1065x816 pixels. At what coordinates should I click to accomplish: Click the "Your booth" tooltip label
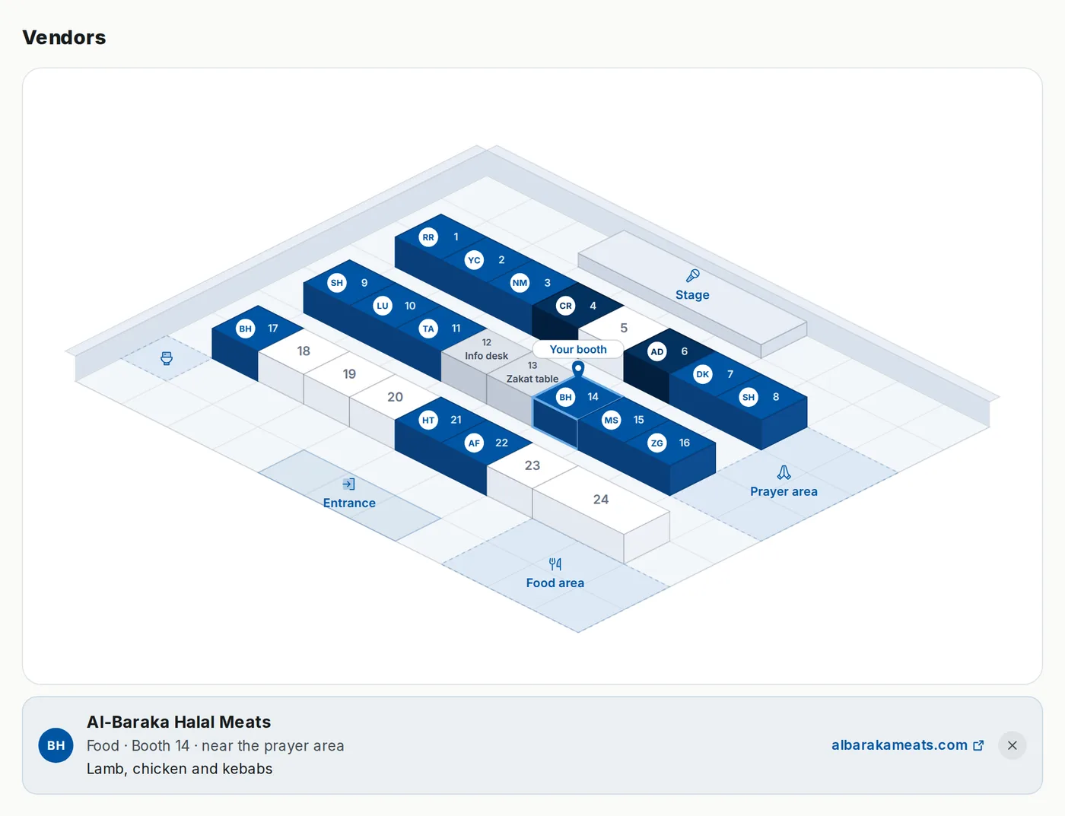coord(578,350)
